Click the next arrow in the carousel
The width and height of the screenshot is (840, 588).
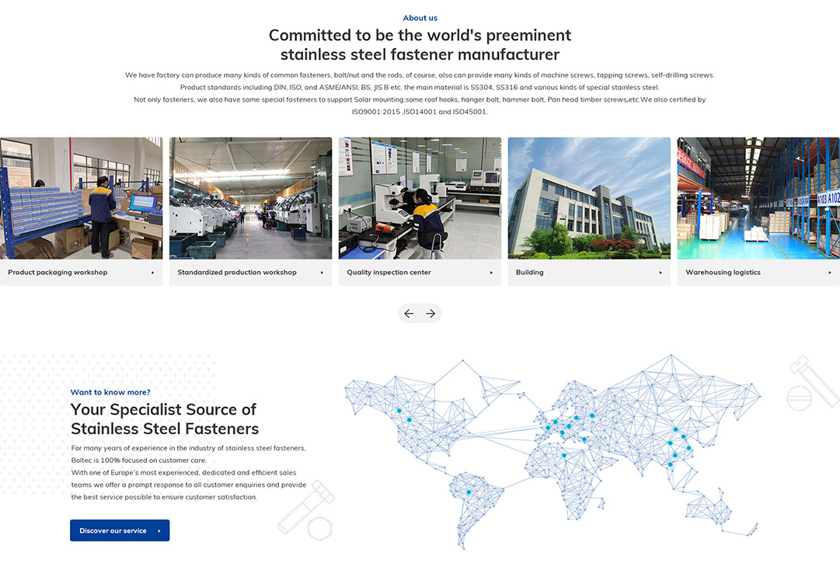430,313
